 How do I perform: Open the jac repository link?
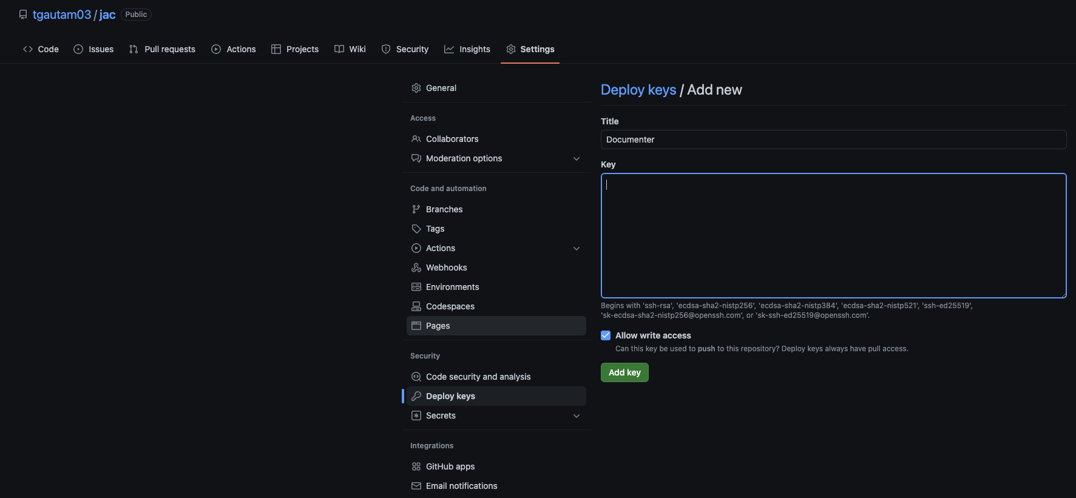[107, 15]
